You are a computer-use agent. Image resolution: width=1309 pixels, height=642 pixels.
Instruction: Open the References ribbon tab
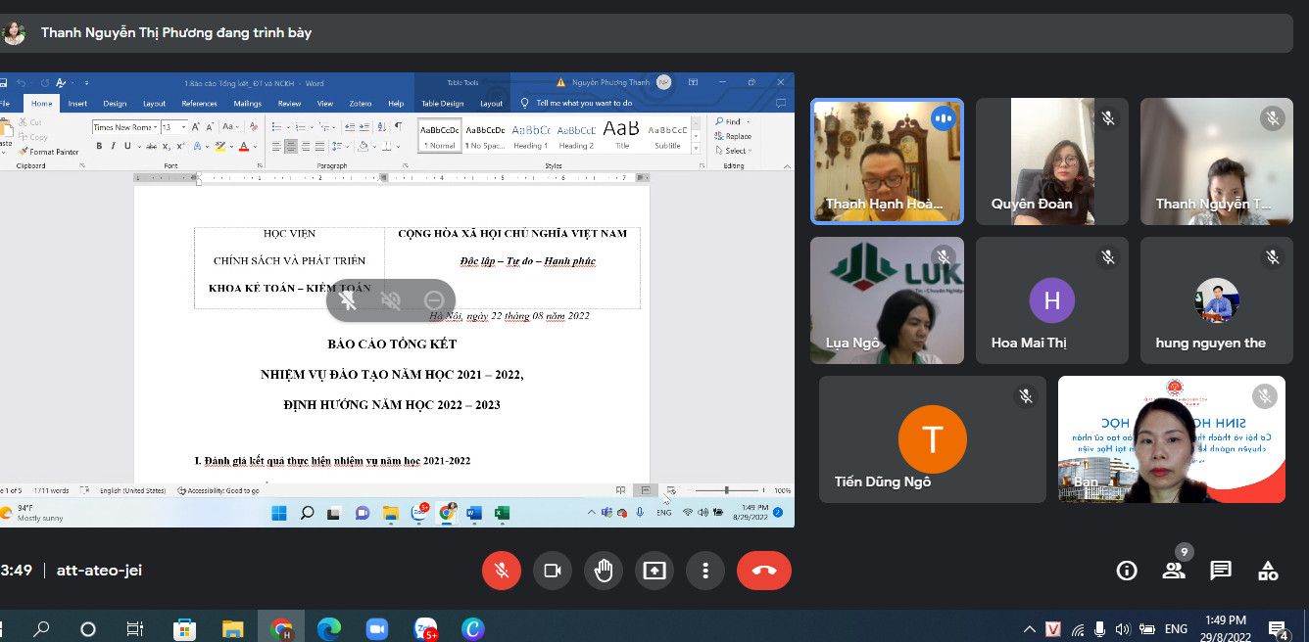tap(199, 104)
